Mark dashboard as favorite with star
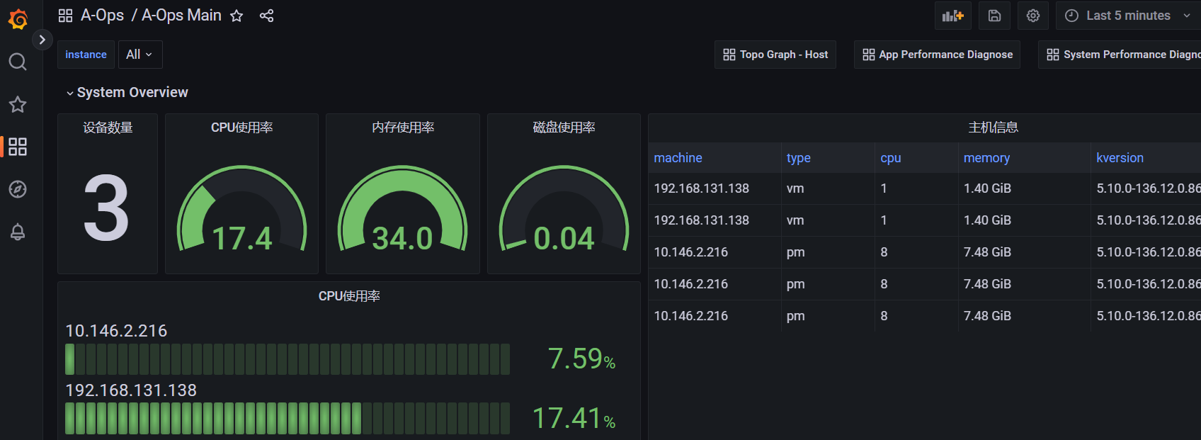Viewport: 1201px width, 440px height. (x=237, y=16)
